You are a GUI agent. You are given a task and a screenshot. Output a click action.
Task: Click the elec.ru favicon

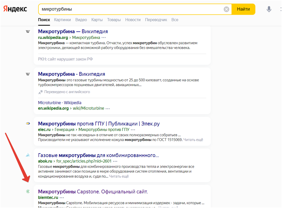pos(28,123)
